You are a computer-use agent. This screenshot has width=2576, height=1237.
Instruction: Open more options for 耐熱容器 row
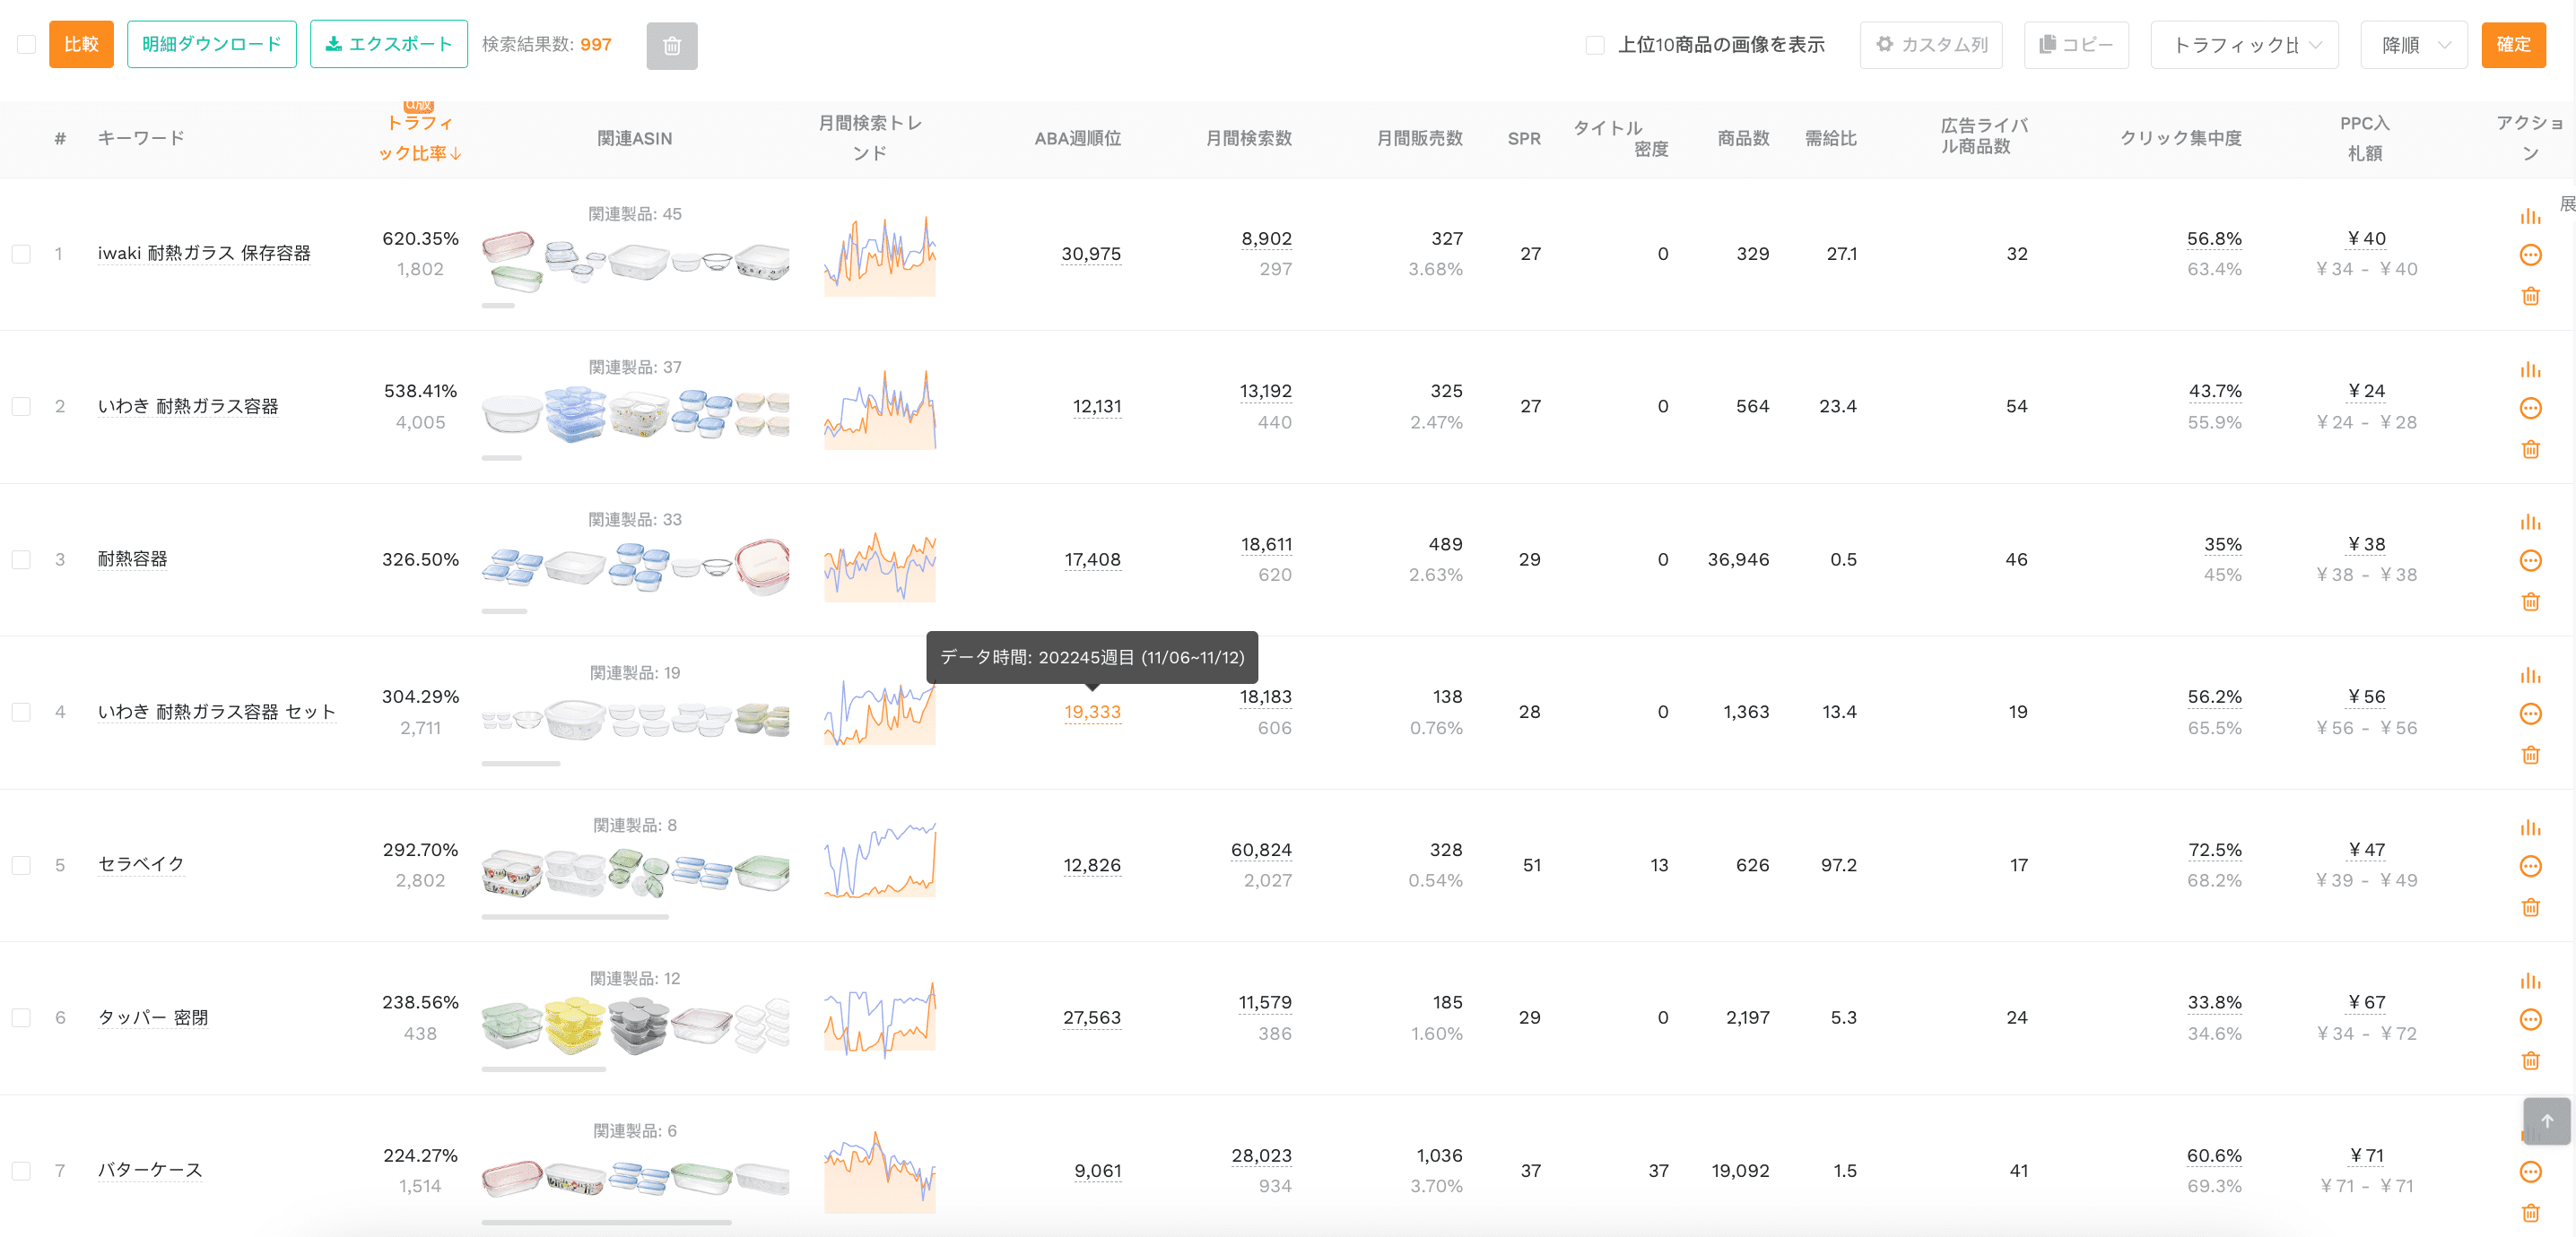[x=2530, y=560]
